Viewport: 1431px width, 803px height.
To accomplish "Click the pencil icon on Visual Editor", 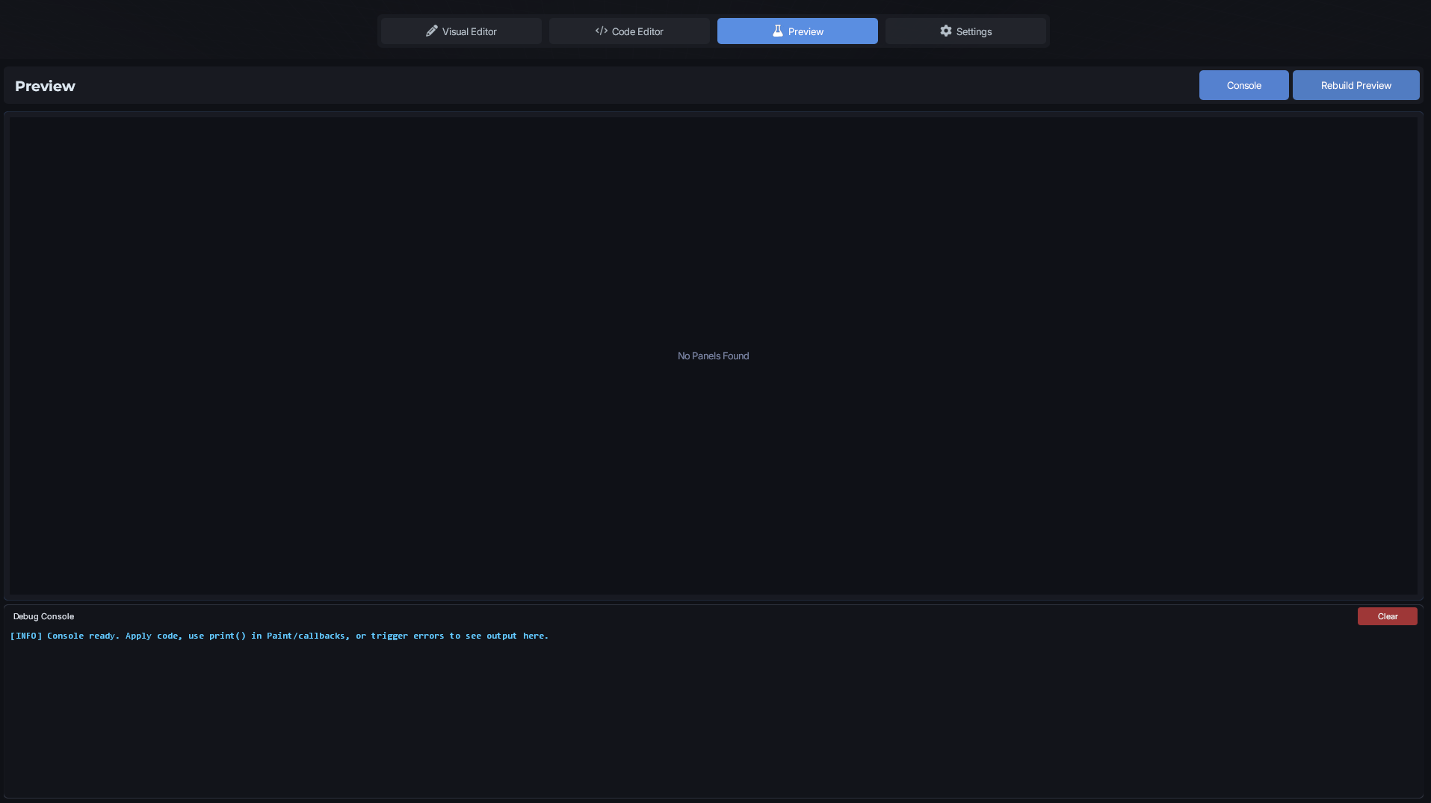I will 432,31.
